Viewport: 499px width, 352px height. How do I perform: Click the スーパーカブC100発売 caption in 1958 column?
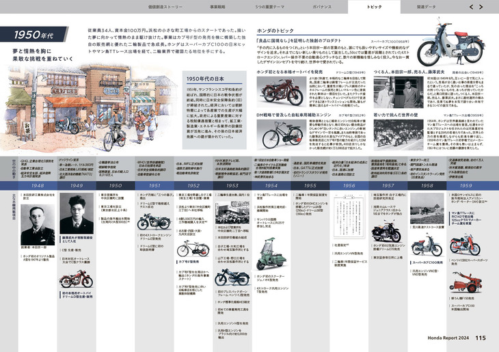point(427,263)
